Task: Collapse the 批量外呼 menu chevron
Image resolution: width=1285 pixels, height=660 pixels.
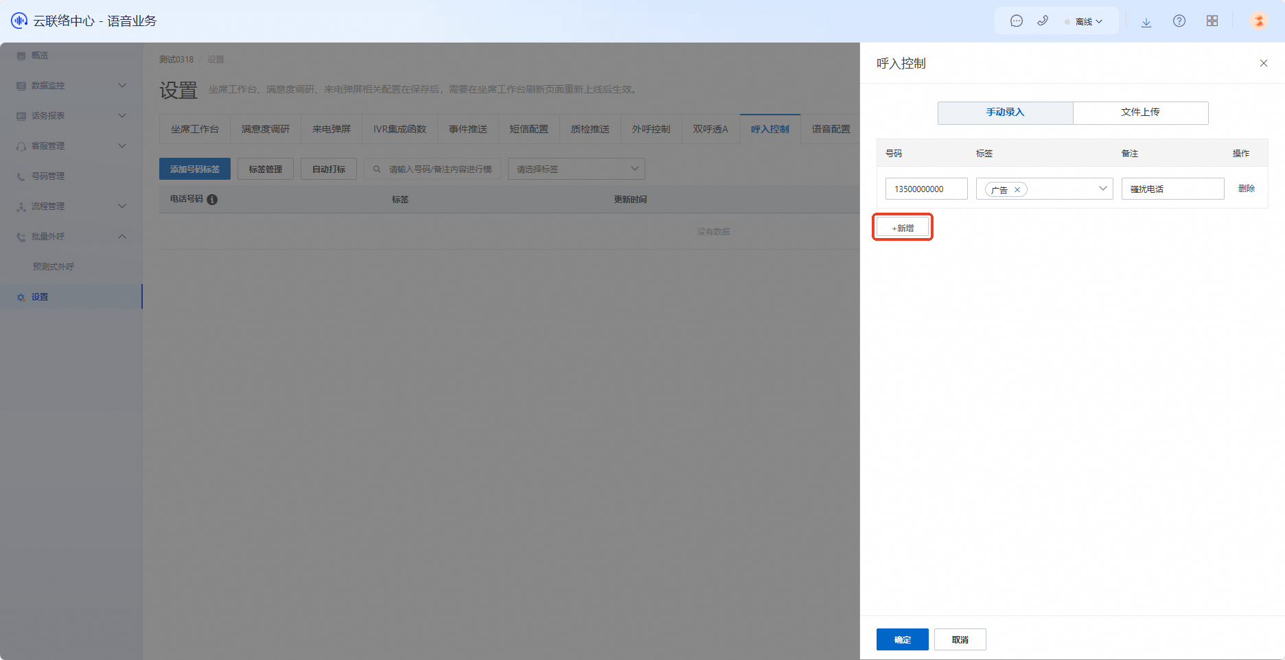Action: pos(122,237)
